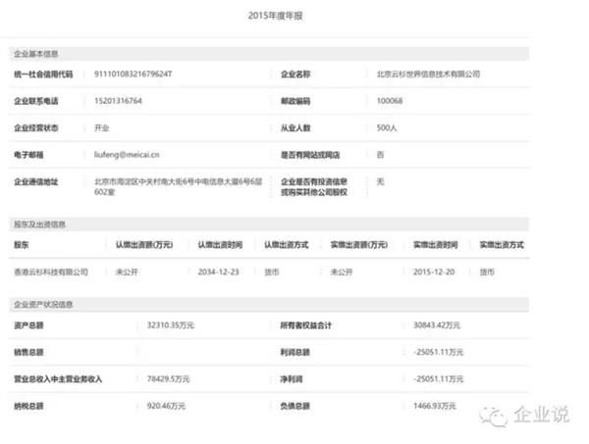Select the subscribed date 2034-12-23

coord(219,271)
